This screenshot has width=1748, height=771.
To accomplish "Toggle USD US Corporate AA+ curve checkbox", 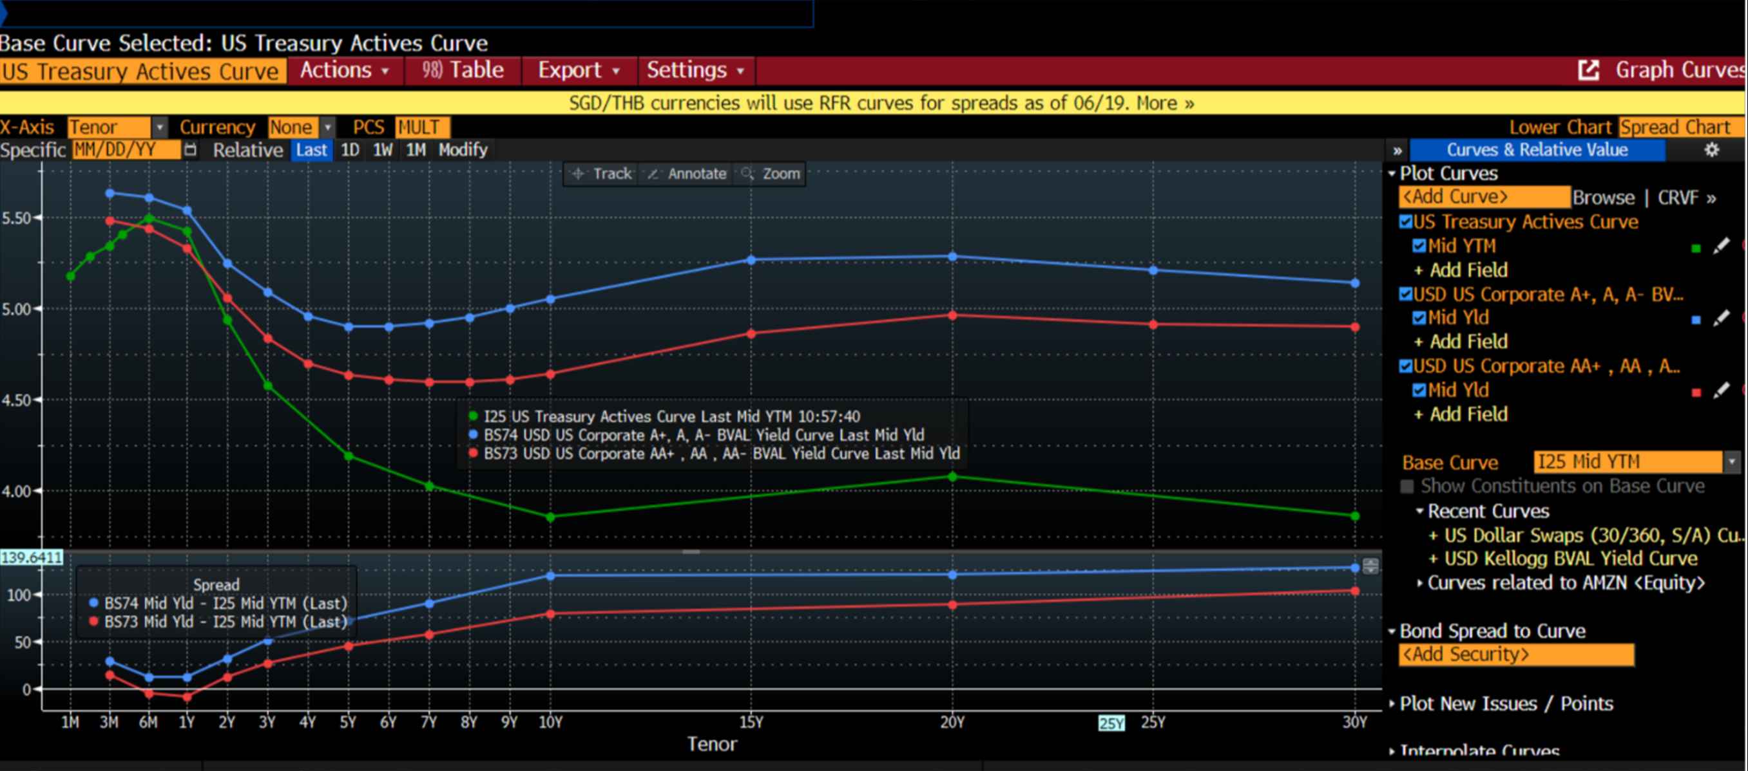I will coord(1405,367).
